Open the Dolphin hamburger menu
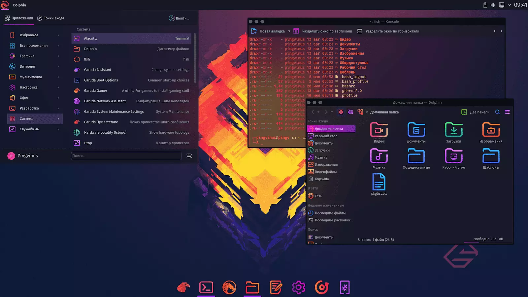528x297 pixels. click(x=507, y=112)
